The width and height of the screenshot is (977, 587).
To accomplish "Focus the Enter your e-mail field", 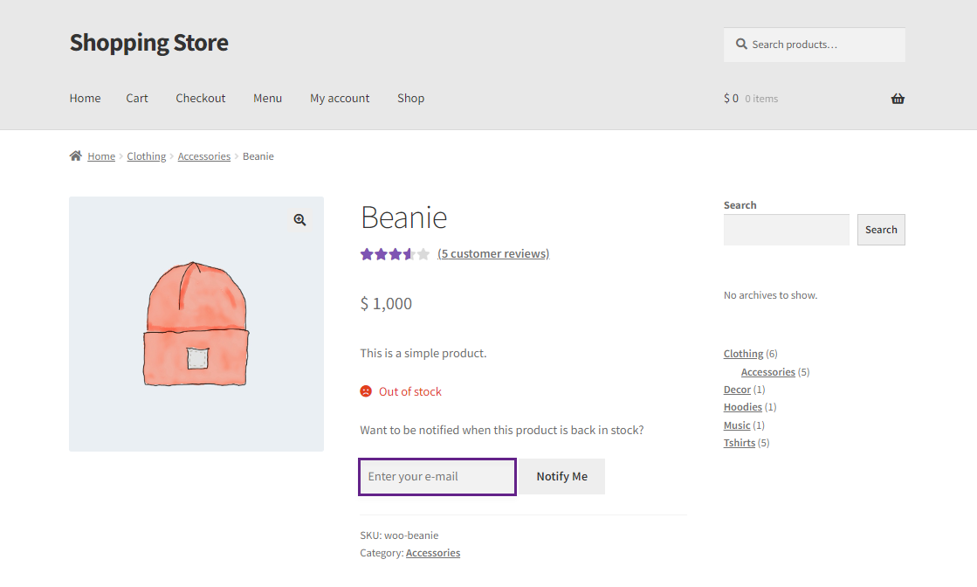I will (437, 477).
